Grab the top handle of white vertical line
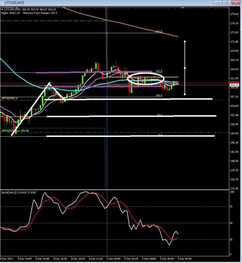The image size is (242, 263). coord(185,41)
